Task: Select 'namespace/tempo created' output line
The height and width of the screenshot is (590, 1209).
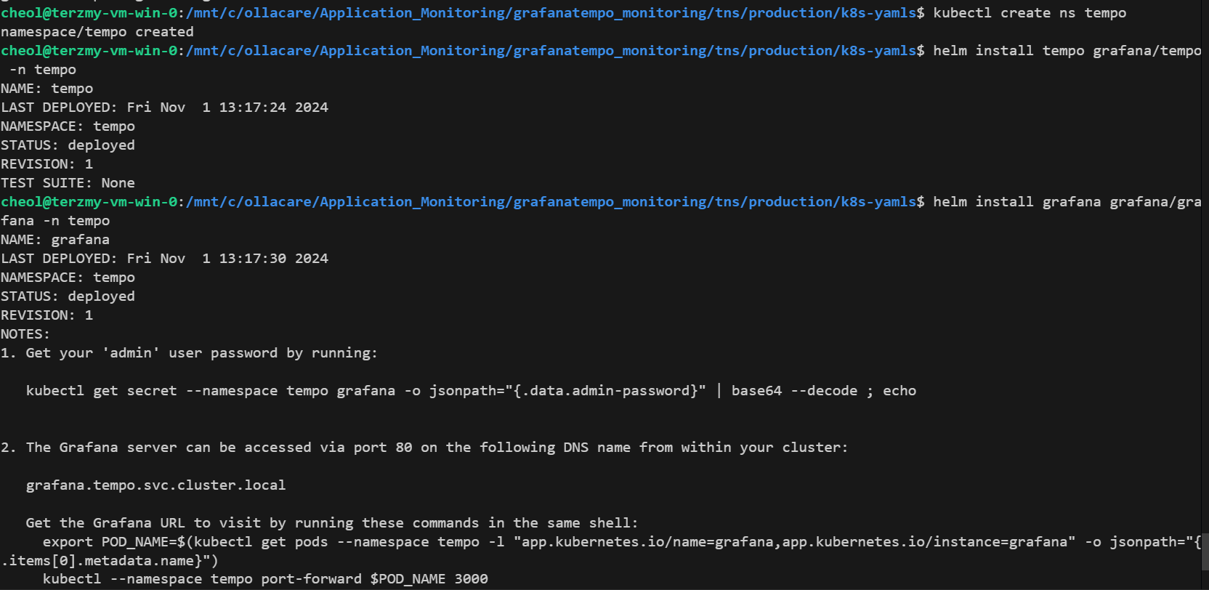Action: pyautogui.click(x=97, y=32)
